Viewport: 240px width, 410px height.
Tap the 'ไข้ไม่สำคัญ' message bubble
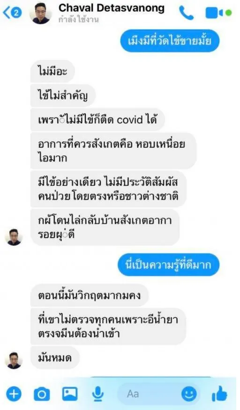pyautogui.click(x=63, y=95)
